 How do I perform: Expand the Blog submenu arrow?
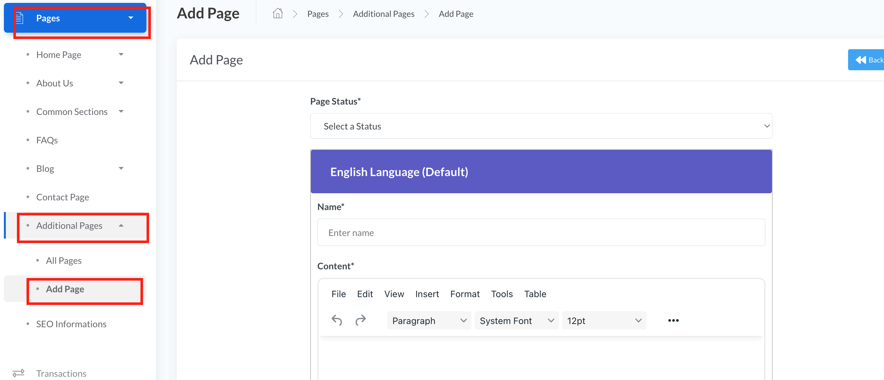121,168
